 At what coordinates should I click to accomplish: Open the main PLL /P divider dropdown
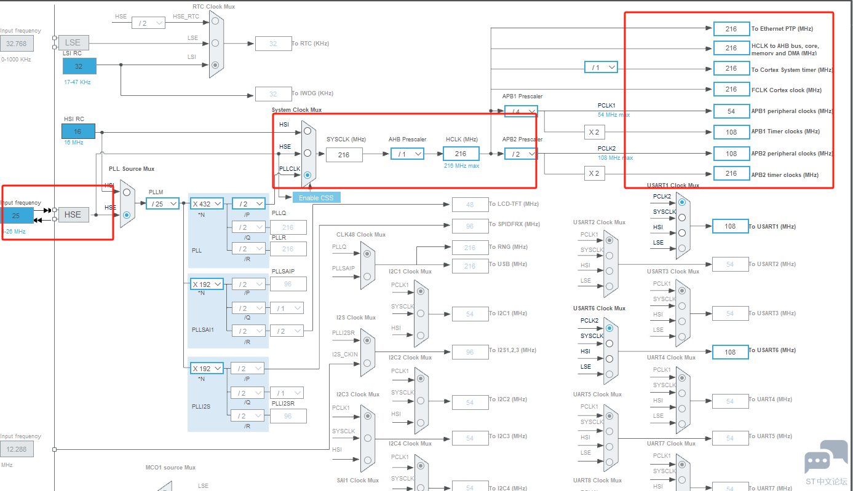pos(248,203)
